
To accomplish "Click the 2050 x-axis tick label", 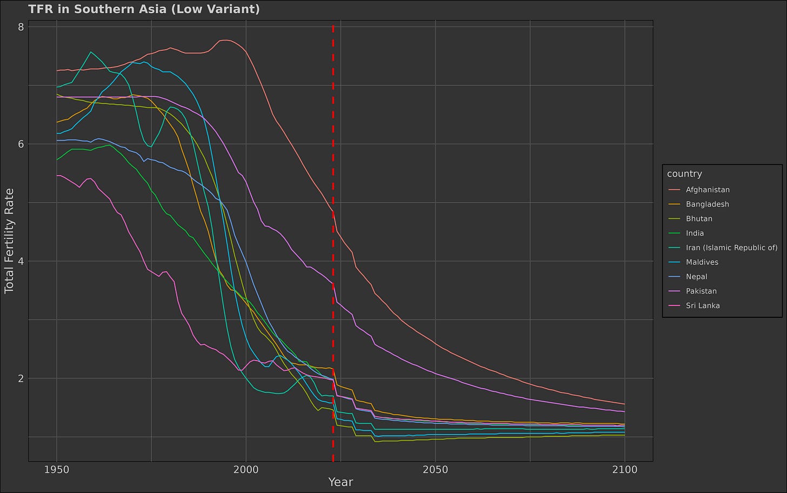I will click(435, 469).
